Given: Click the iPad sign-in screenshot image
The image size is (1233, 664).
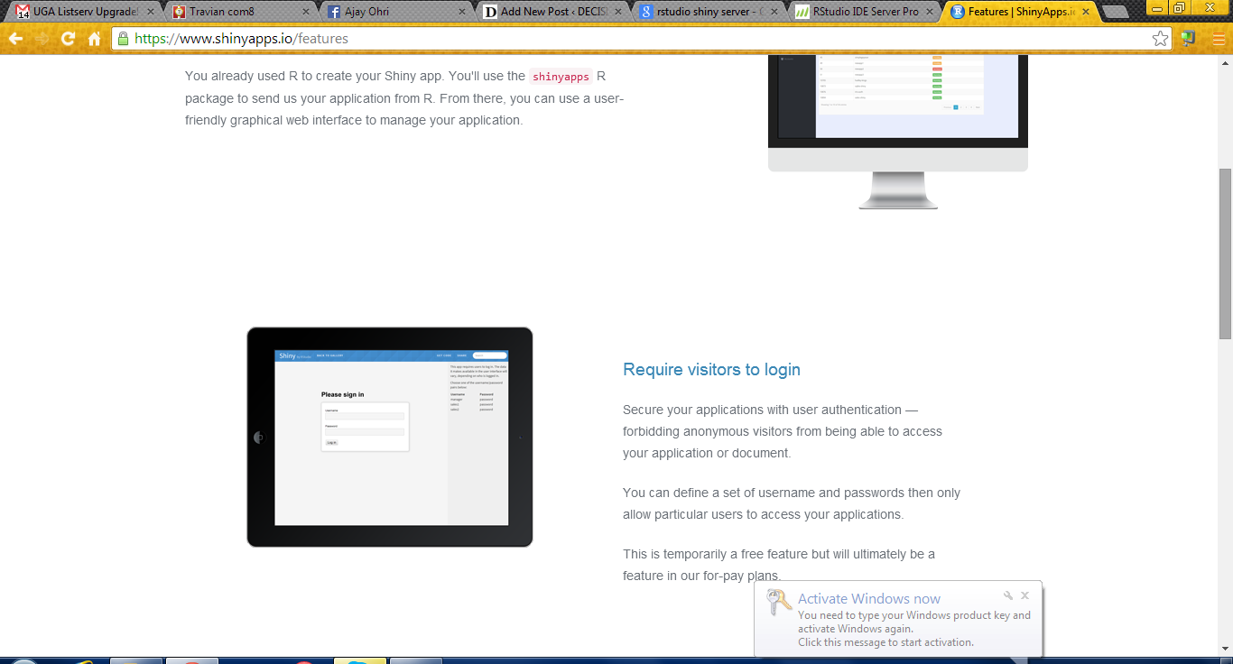Looking at the screenshot, I should coord(390,437).
